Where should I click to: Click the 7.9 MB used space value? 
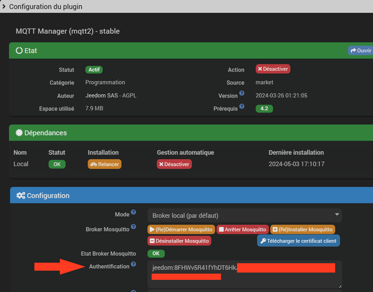[94, 109]
